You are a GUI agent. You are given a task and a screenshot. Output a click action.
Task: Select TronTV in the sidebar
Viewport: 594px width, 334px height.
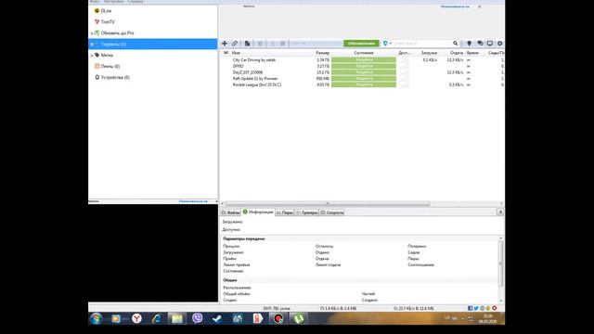tap(108, 22)
